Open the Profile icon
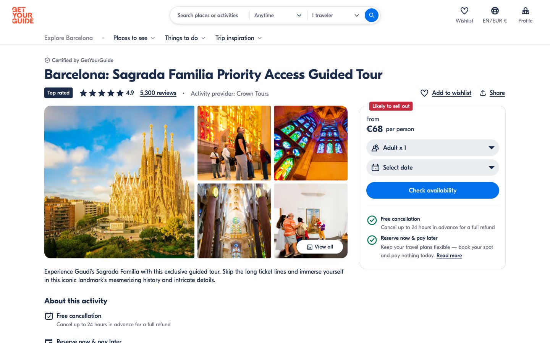 click(x=525, y=11)
